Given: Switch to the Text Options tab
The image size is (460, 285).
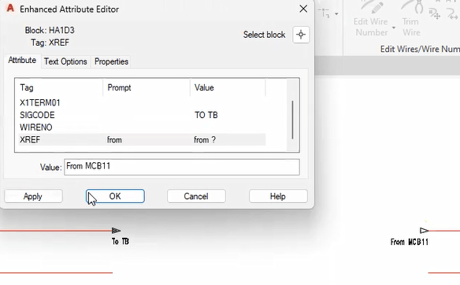Looking at the screenshot, I should tap(65, 61).
